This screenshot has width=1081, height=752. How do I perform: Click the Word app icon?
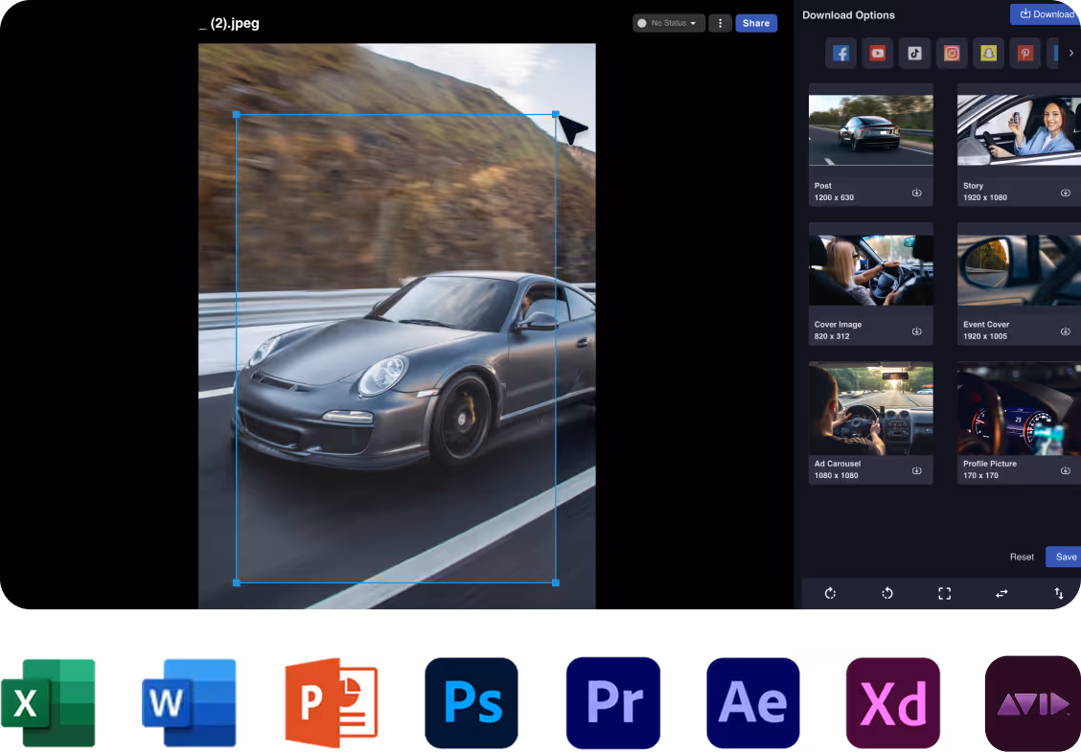pos(189,703)
